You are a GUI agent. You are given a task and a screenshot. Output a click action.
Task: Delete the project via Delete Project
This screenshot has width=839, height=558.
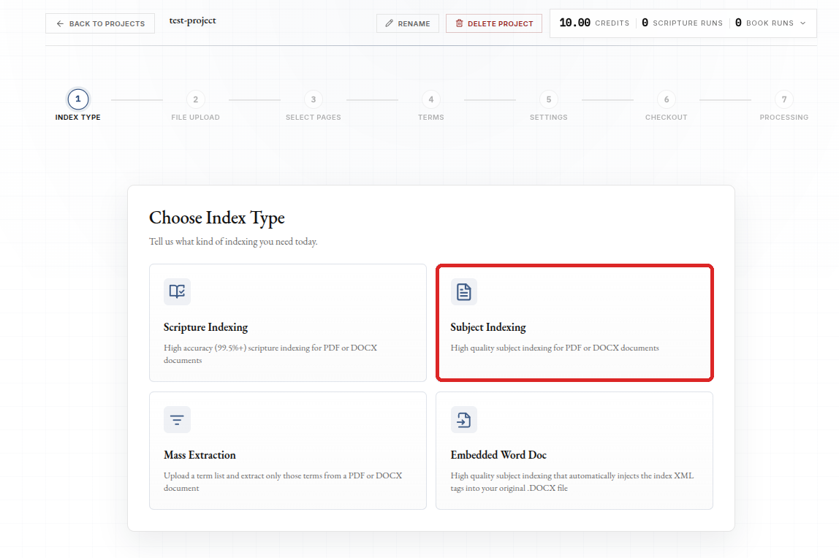pos(494,23)
